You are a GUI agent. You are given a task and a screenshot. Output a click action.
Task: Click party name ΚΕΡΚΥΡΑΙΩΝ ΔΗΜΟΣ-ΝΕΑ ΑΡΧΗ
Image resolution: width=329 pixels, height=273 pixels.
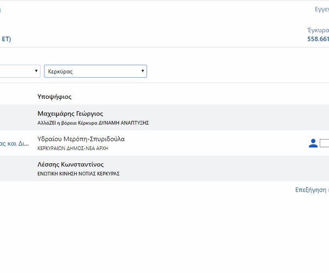73,148
